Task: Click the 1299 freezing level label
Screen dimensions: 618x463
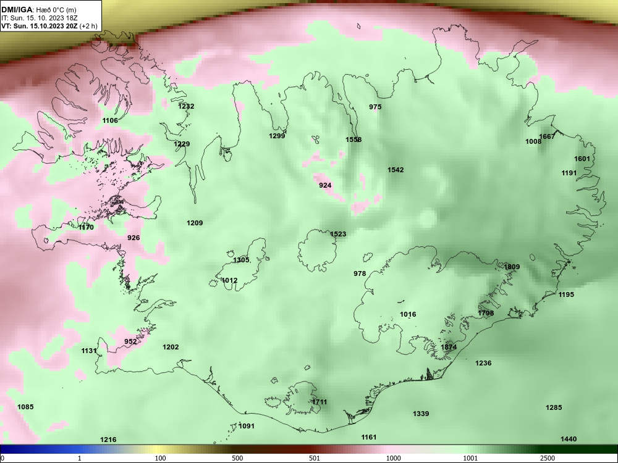Action: tap(277, 136)
